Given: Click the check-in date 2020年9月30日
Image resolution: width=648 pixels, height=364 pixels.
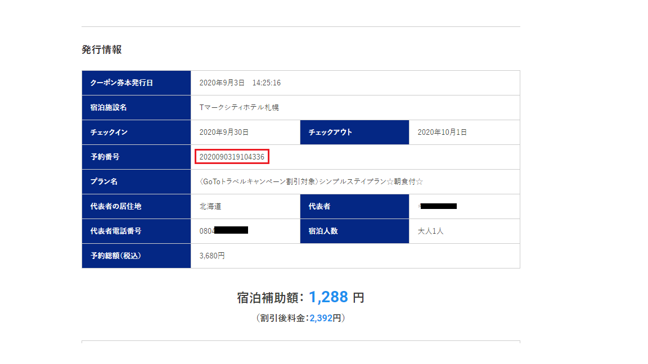Looking at the screenshot, I should click(x=224, y=132).
